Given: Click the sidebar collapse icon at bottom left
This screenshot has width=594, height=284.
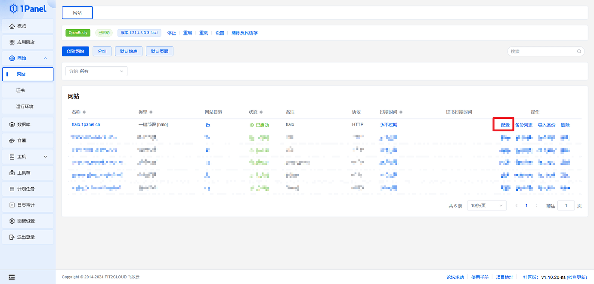Looking at the screenshot, I should point(12,277).
